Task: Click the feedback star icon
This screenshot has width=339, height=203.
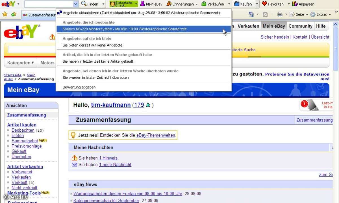Action: point(148,105)
